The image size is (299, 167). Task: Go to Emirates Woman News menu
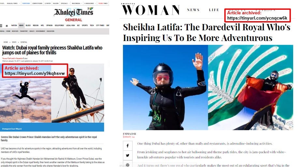[193, 10]
